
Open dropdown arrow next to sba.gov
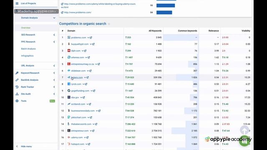click(x=81, y=97)
